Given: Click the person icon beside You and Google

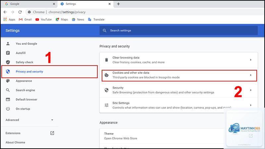Looking at the screenshot, I should [x=8, y=44].
